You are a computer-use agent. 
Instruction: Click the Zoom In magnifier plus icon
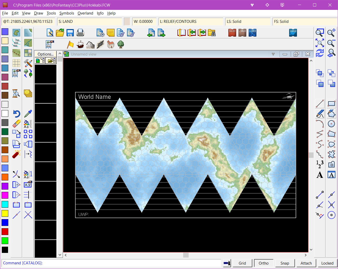point(331,33)
